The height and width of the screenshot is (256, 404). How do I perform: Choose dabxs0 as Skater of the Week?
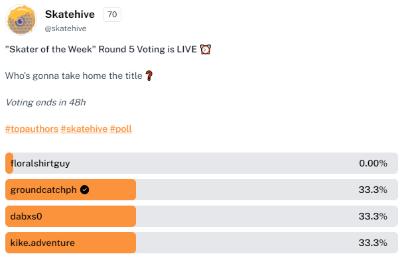pyautogui.click(x=202, y=216)
